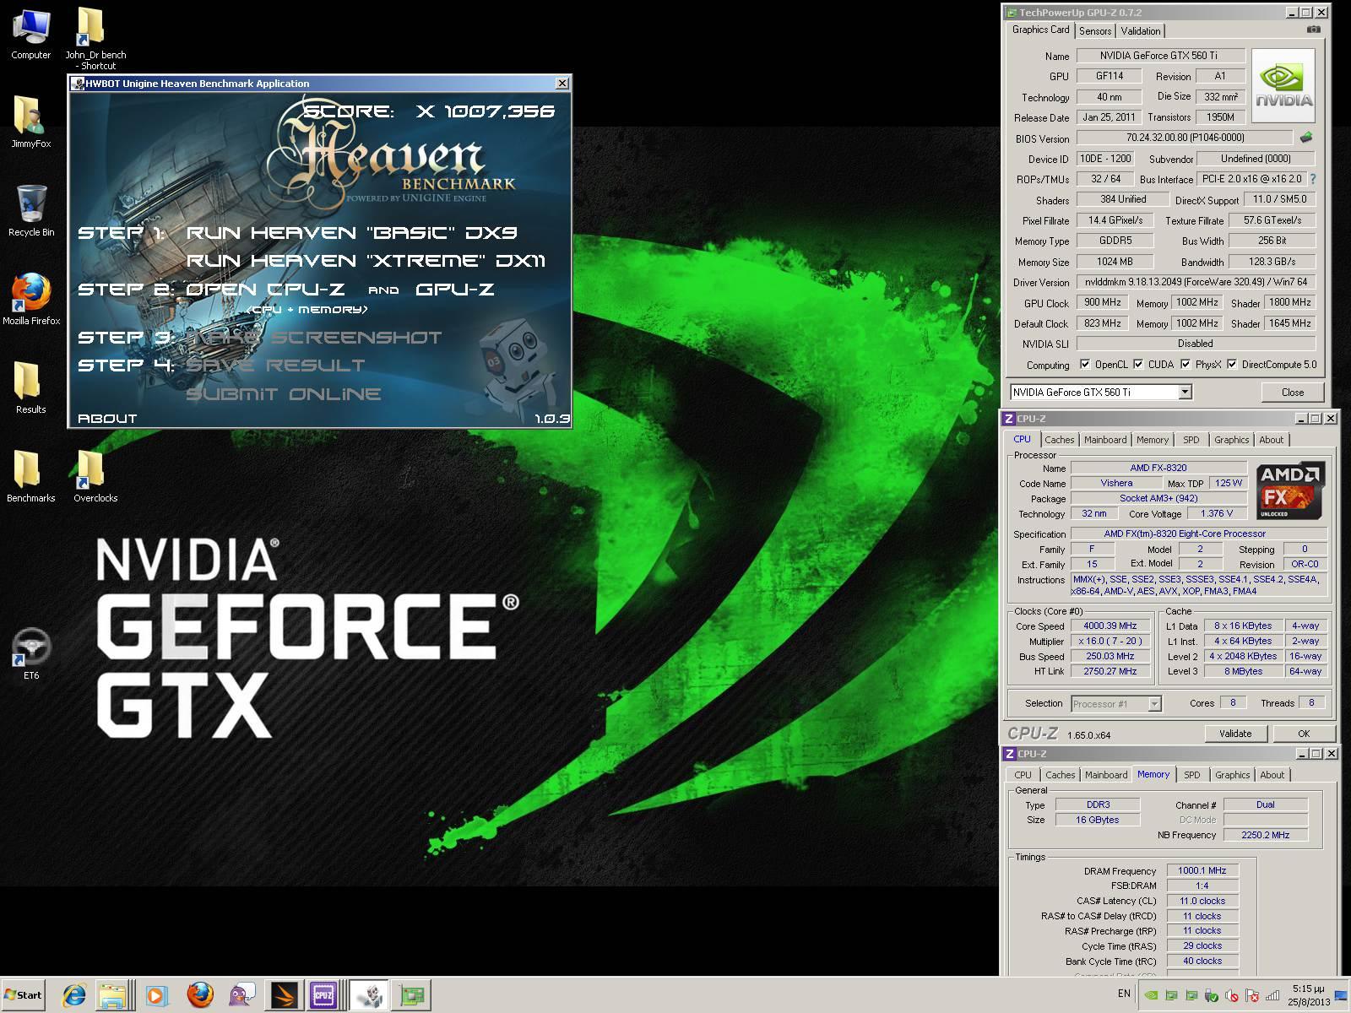Click the EN language indicator
The width and height of the screenshot is (1351, 1013).
pos(1124,994)
